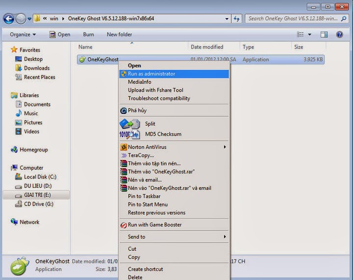Click the folder icon in address bar

click(x=37, y=19)
